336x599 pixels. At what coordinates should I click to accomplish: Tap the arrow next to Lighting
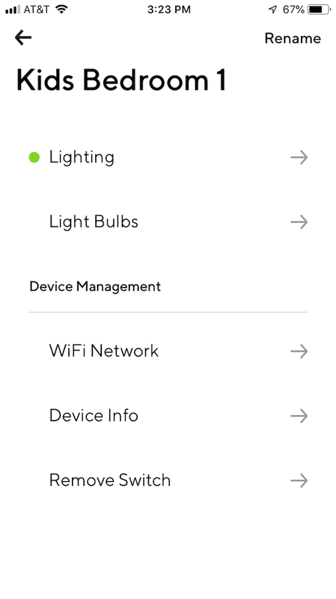tap(299, 157)
